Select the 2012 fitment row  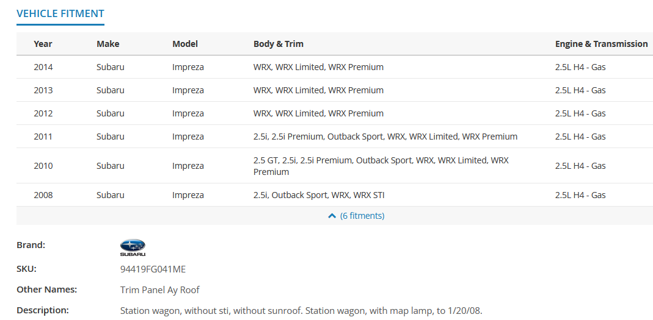(335, 113)
